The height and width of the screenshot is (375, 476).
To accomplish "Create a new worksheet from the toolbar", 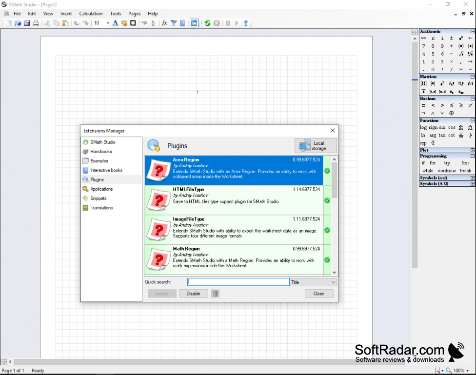I will pos(8,23).
